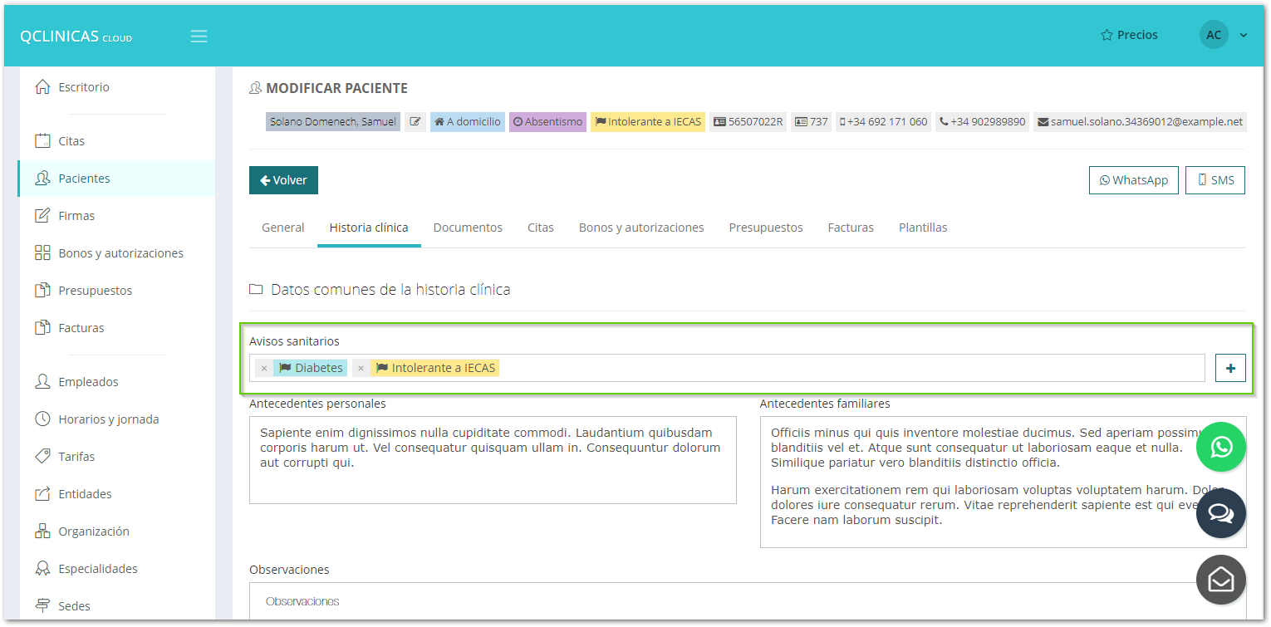
Task: Toggle the hamburger sidebar menu
Action: click(x=199, y=37)
